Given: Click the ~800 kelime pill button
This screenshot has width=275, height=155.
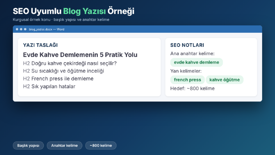Looking at the screenshot, I should [x=101, y=146].
